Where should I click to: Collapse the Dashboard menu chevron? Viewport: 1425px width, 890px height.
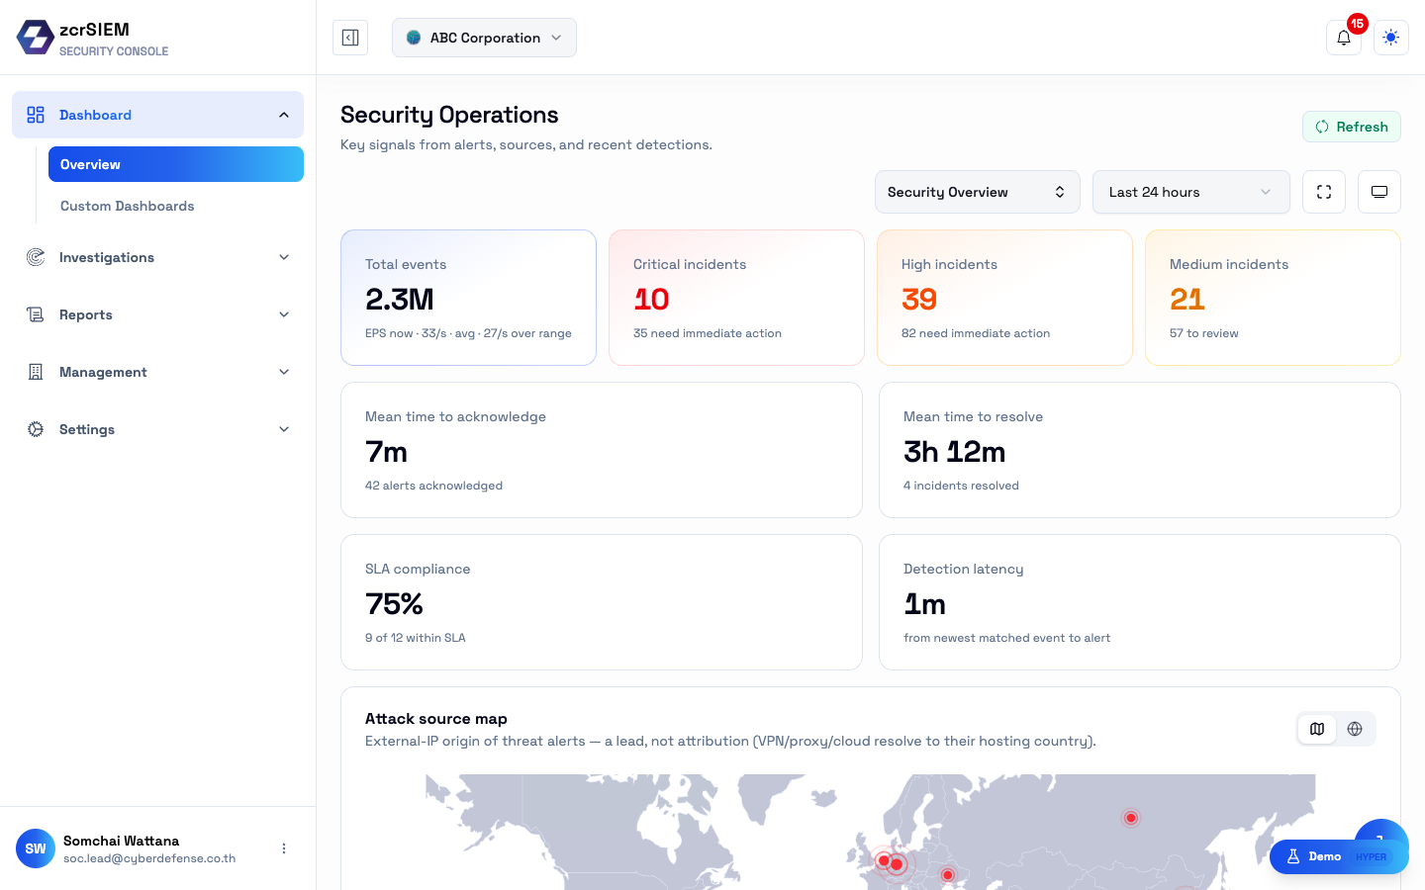(x=284, y=115)
